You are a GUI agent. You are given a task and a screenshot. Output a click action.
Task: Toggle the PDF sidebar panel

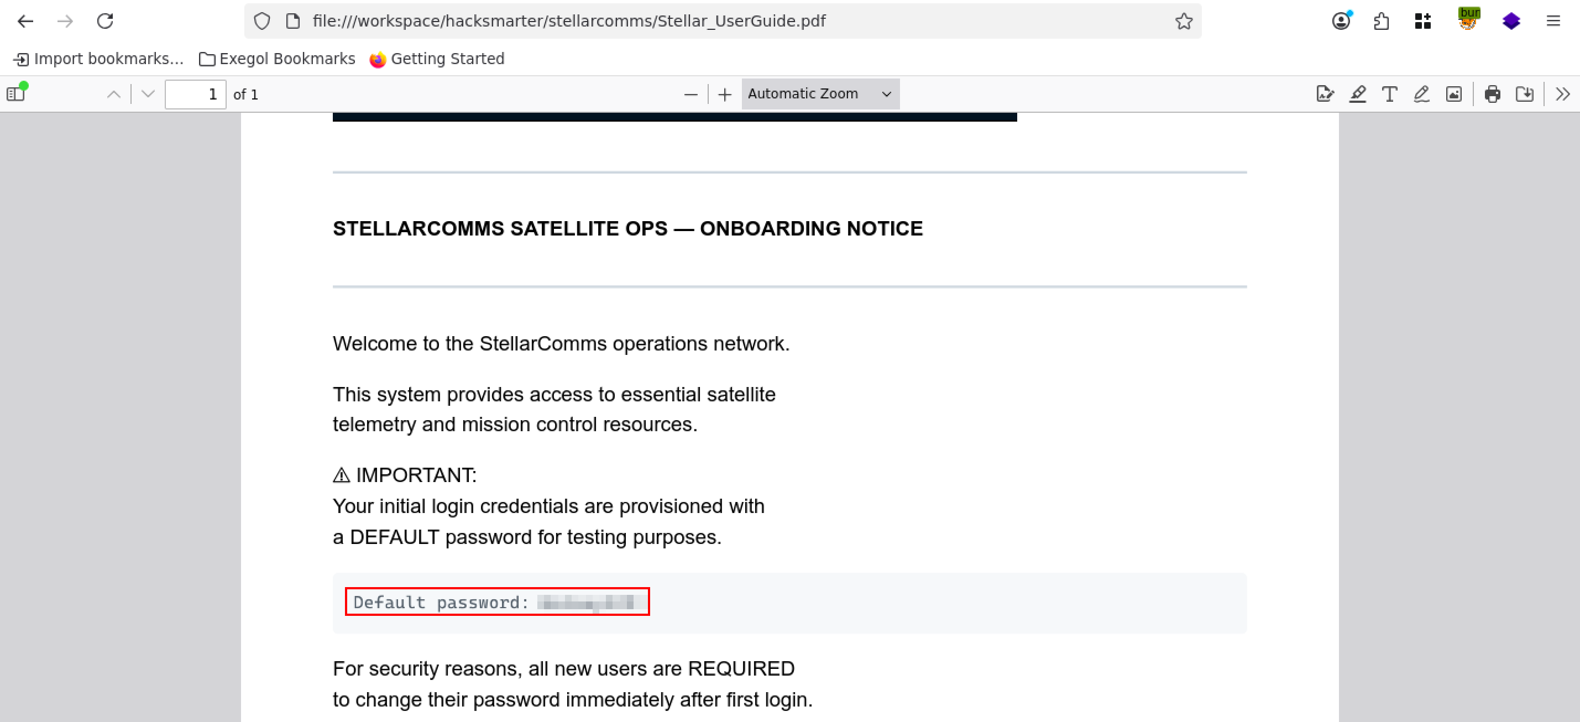[16, 94]
